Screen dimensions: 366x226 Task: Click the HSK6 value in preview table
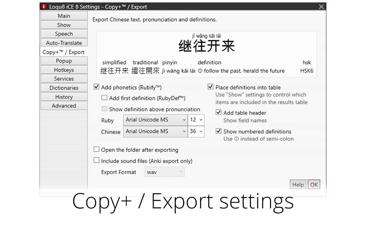click(x=307, y=71)
